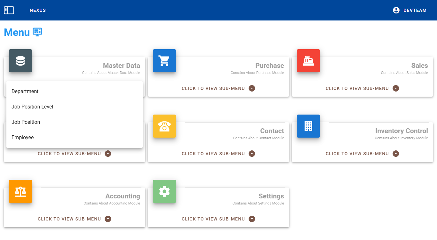Select Employee from the sub-menu
The height and width of the screenshot is (240, 437).
(23, 138)
